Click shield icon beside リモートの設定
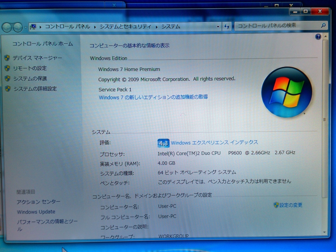This screenshot has width=336, height=252. click(8, 68)
